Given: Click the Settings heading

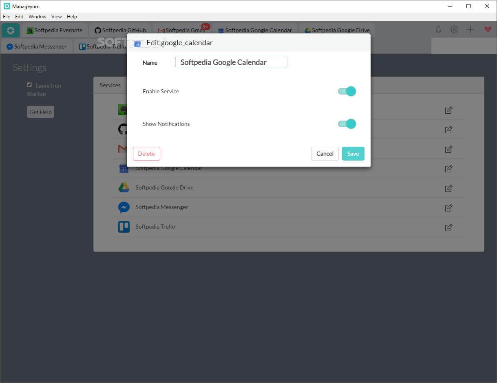Looking at the screenshot, I should pyautogui.click(x=29, y=68).
